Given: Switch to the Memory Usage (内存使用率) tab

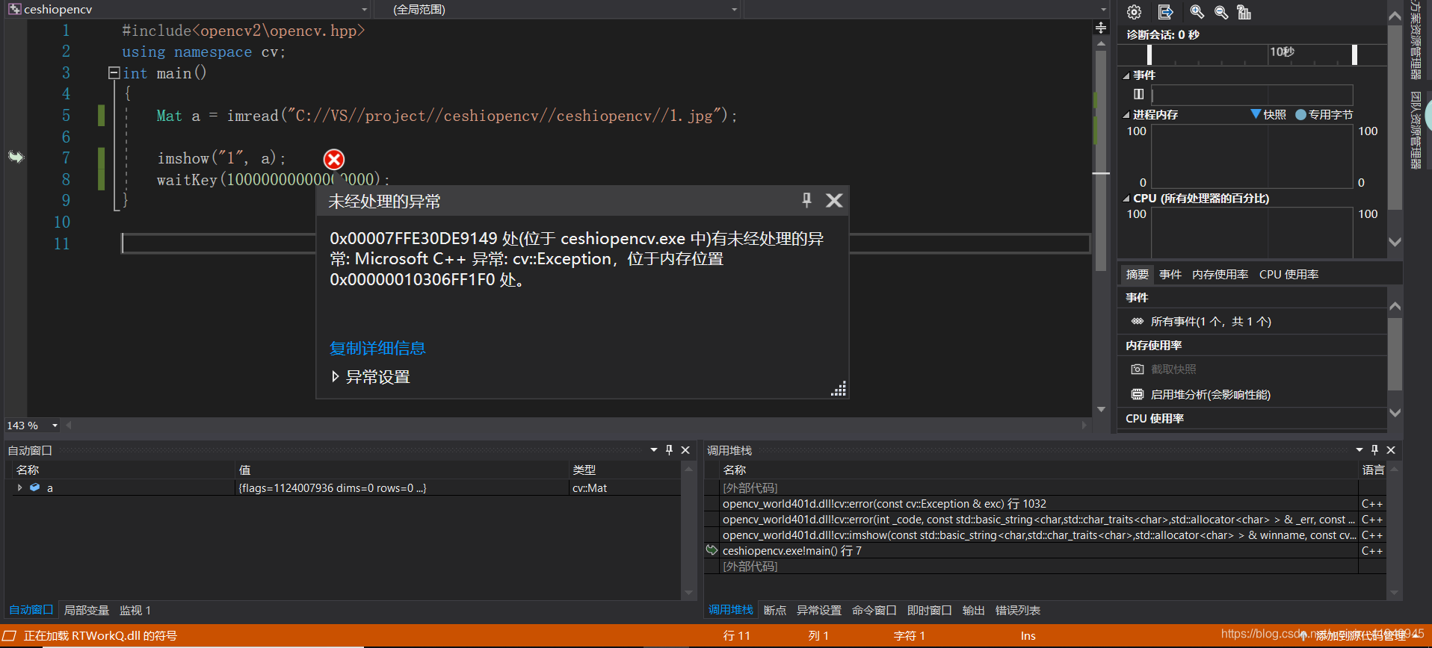Looking at the screenshot, I should click(x=1220, y=275).
